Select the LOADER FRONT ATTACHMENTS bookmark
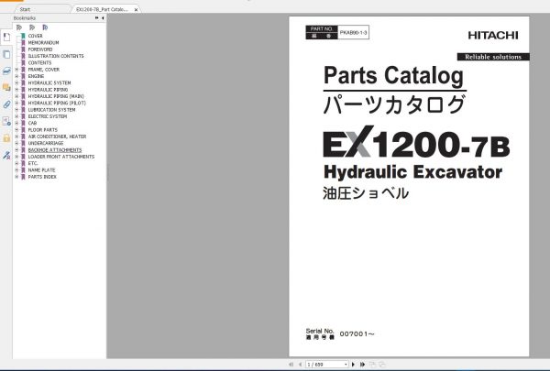 coord(61,157)
